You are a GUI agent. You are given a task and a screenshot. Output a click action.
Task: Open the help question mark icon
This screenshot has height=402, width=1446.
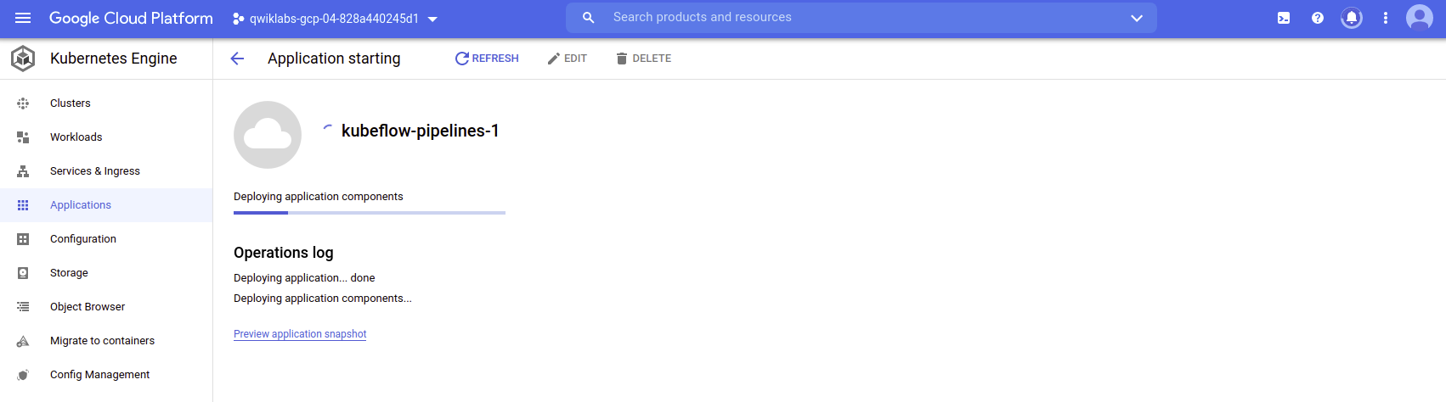click(1318, 18)
